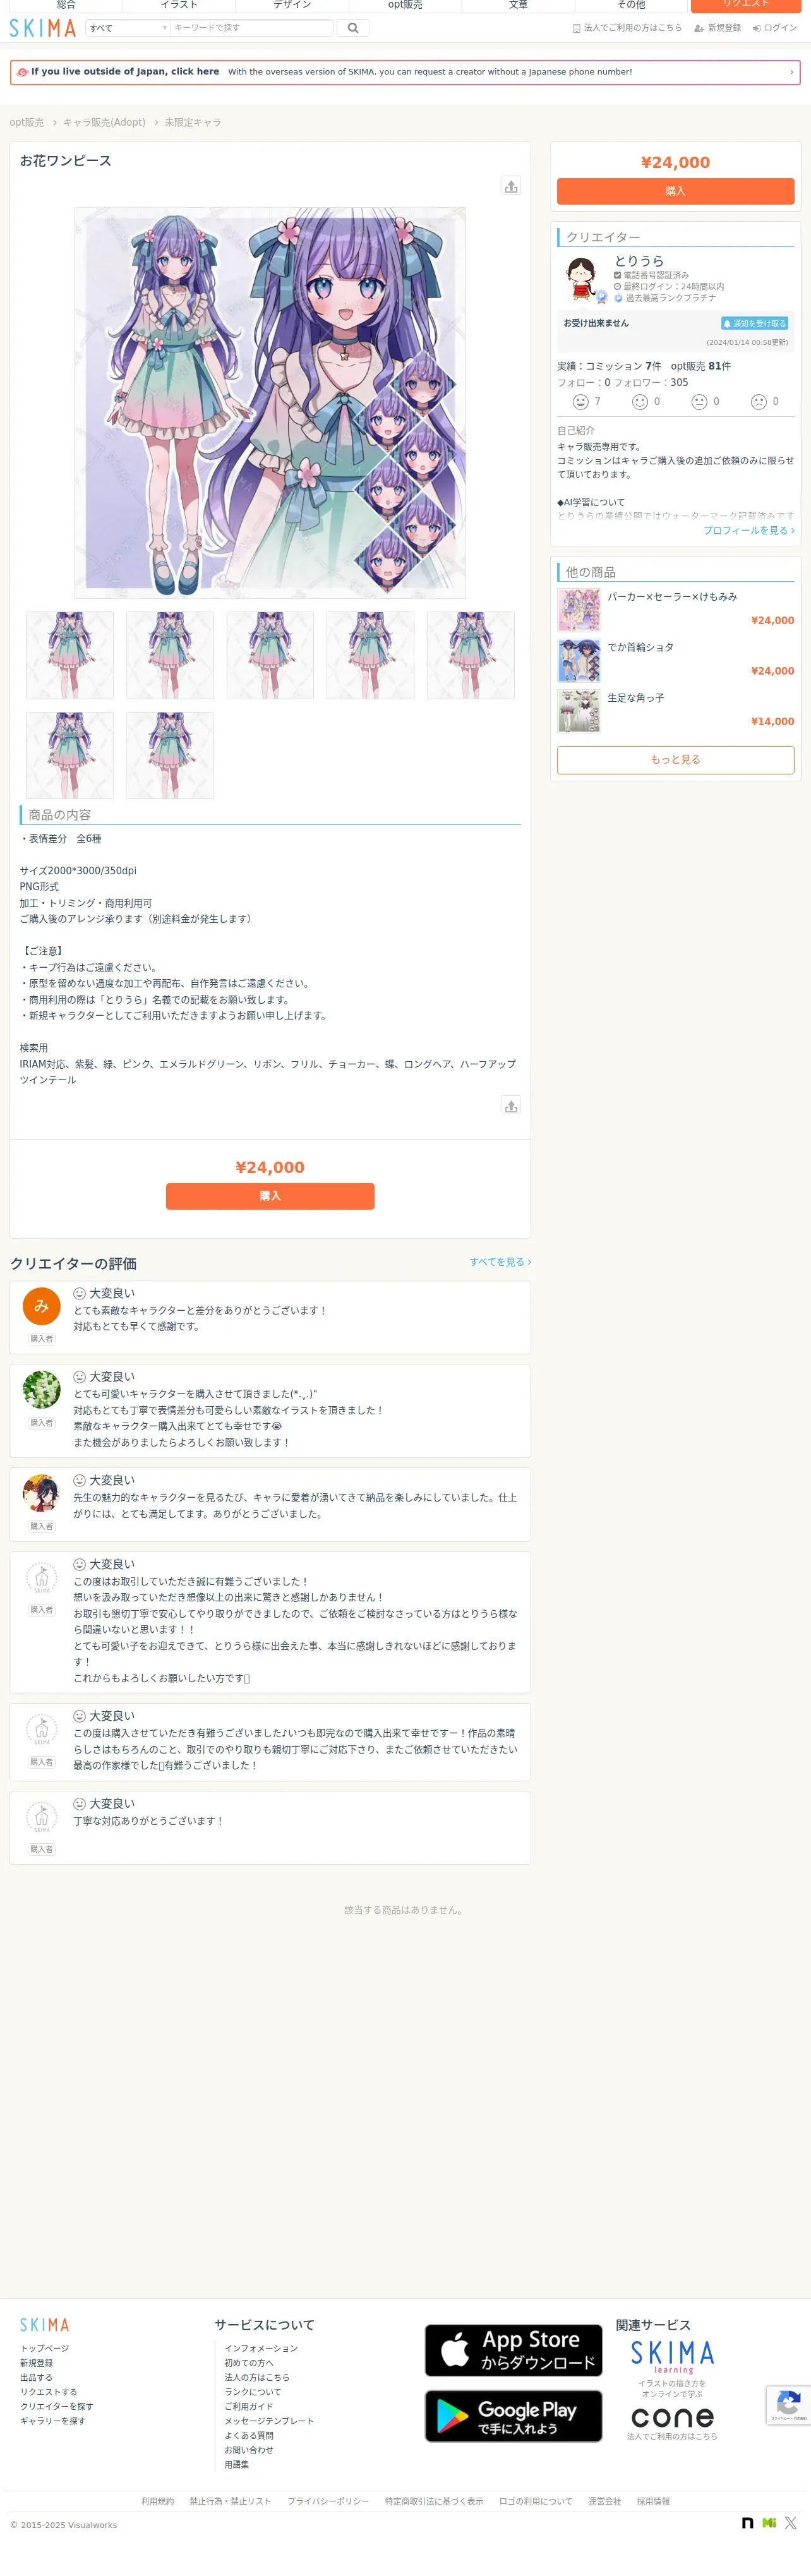The image size is (811, 2576).
Task: Click the neutral face rating icon
Action: [x=699, y=401]
